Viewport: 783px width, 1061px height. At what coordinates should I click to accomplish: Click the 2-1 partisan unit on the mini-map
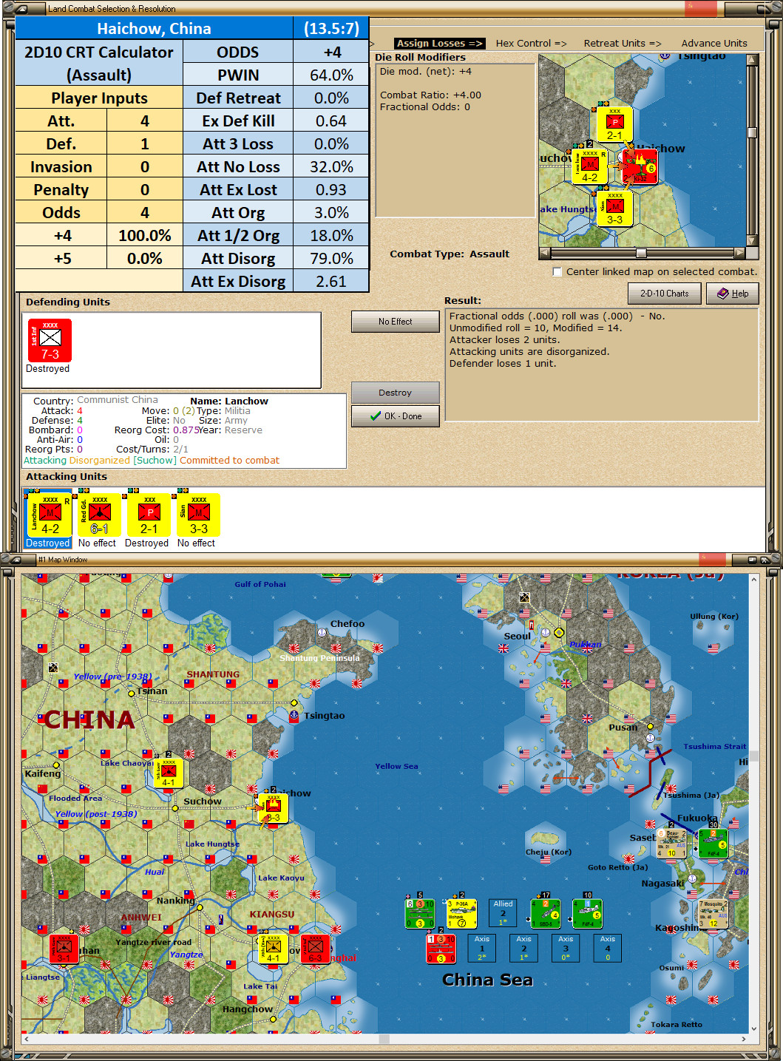614,125
